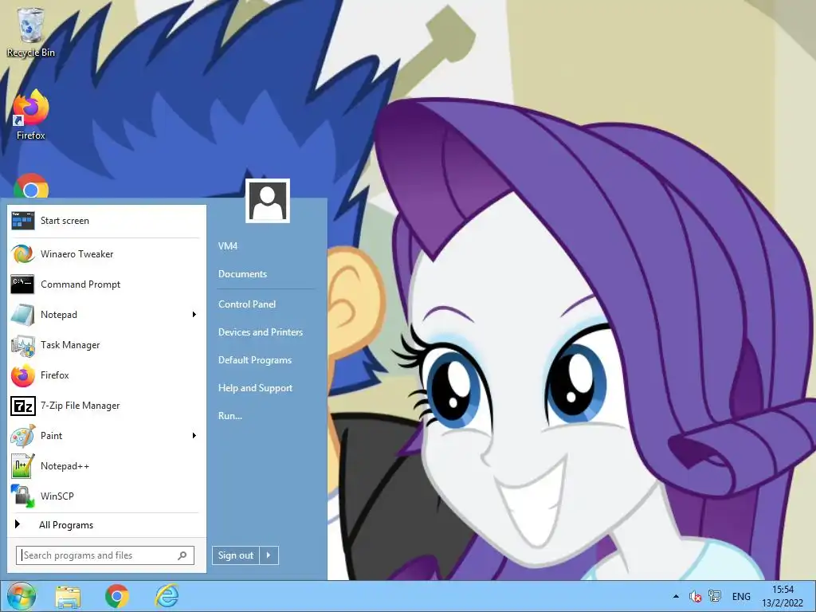Viewport: 816px width, 612px height.
Task: Open the Sign out options arrow
Action: pyautogui.click(x=269, y=555)
